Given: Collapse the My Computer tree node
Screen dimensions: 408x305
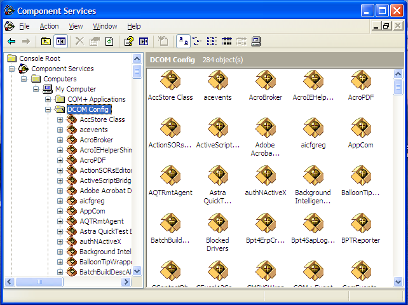Looking at the screenshot, I should click(x=36, y=89).
